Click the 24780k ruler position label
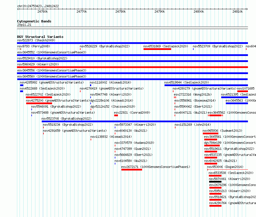Viewport: 256px width, 217px height. [121, 11]
